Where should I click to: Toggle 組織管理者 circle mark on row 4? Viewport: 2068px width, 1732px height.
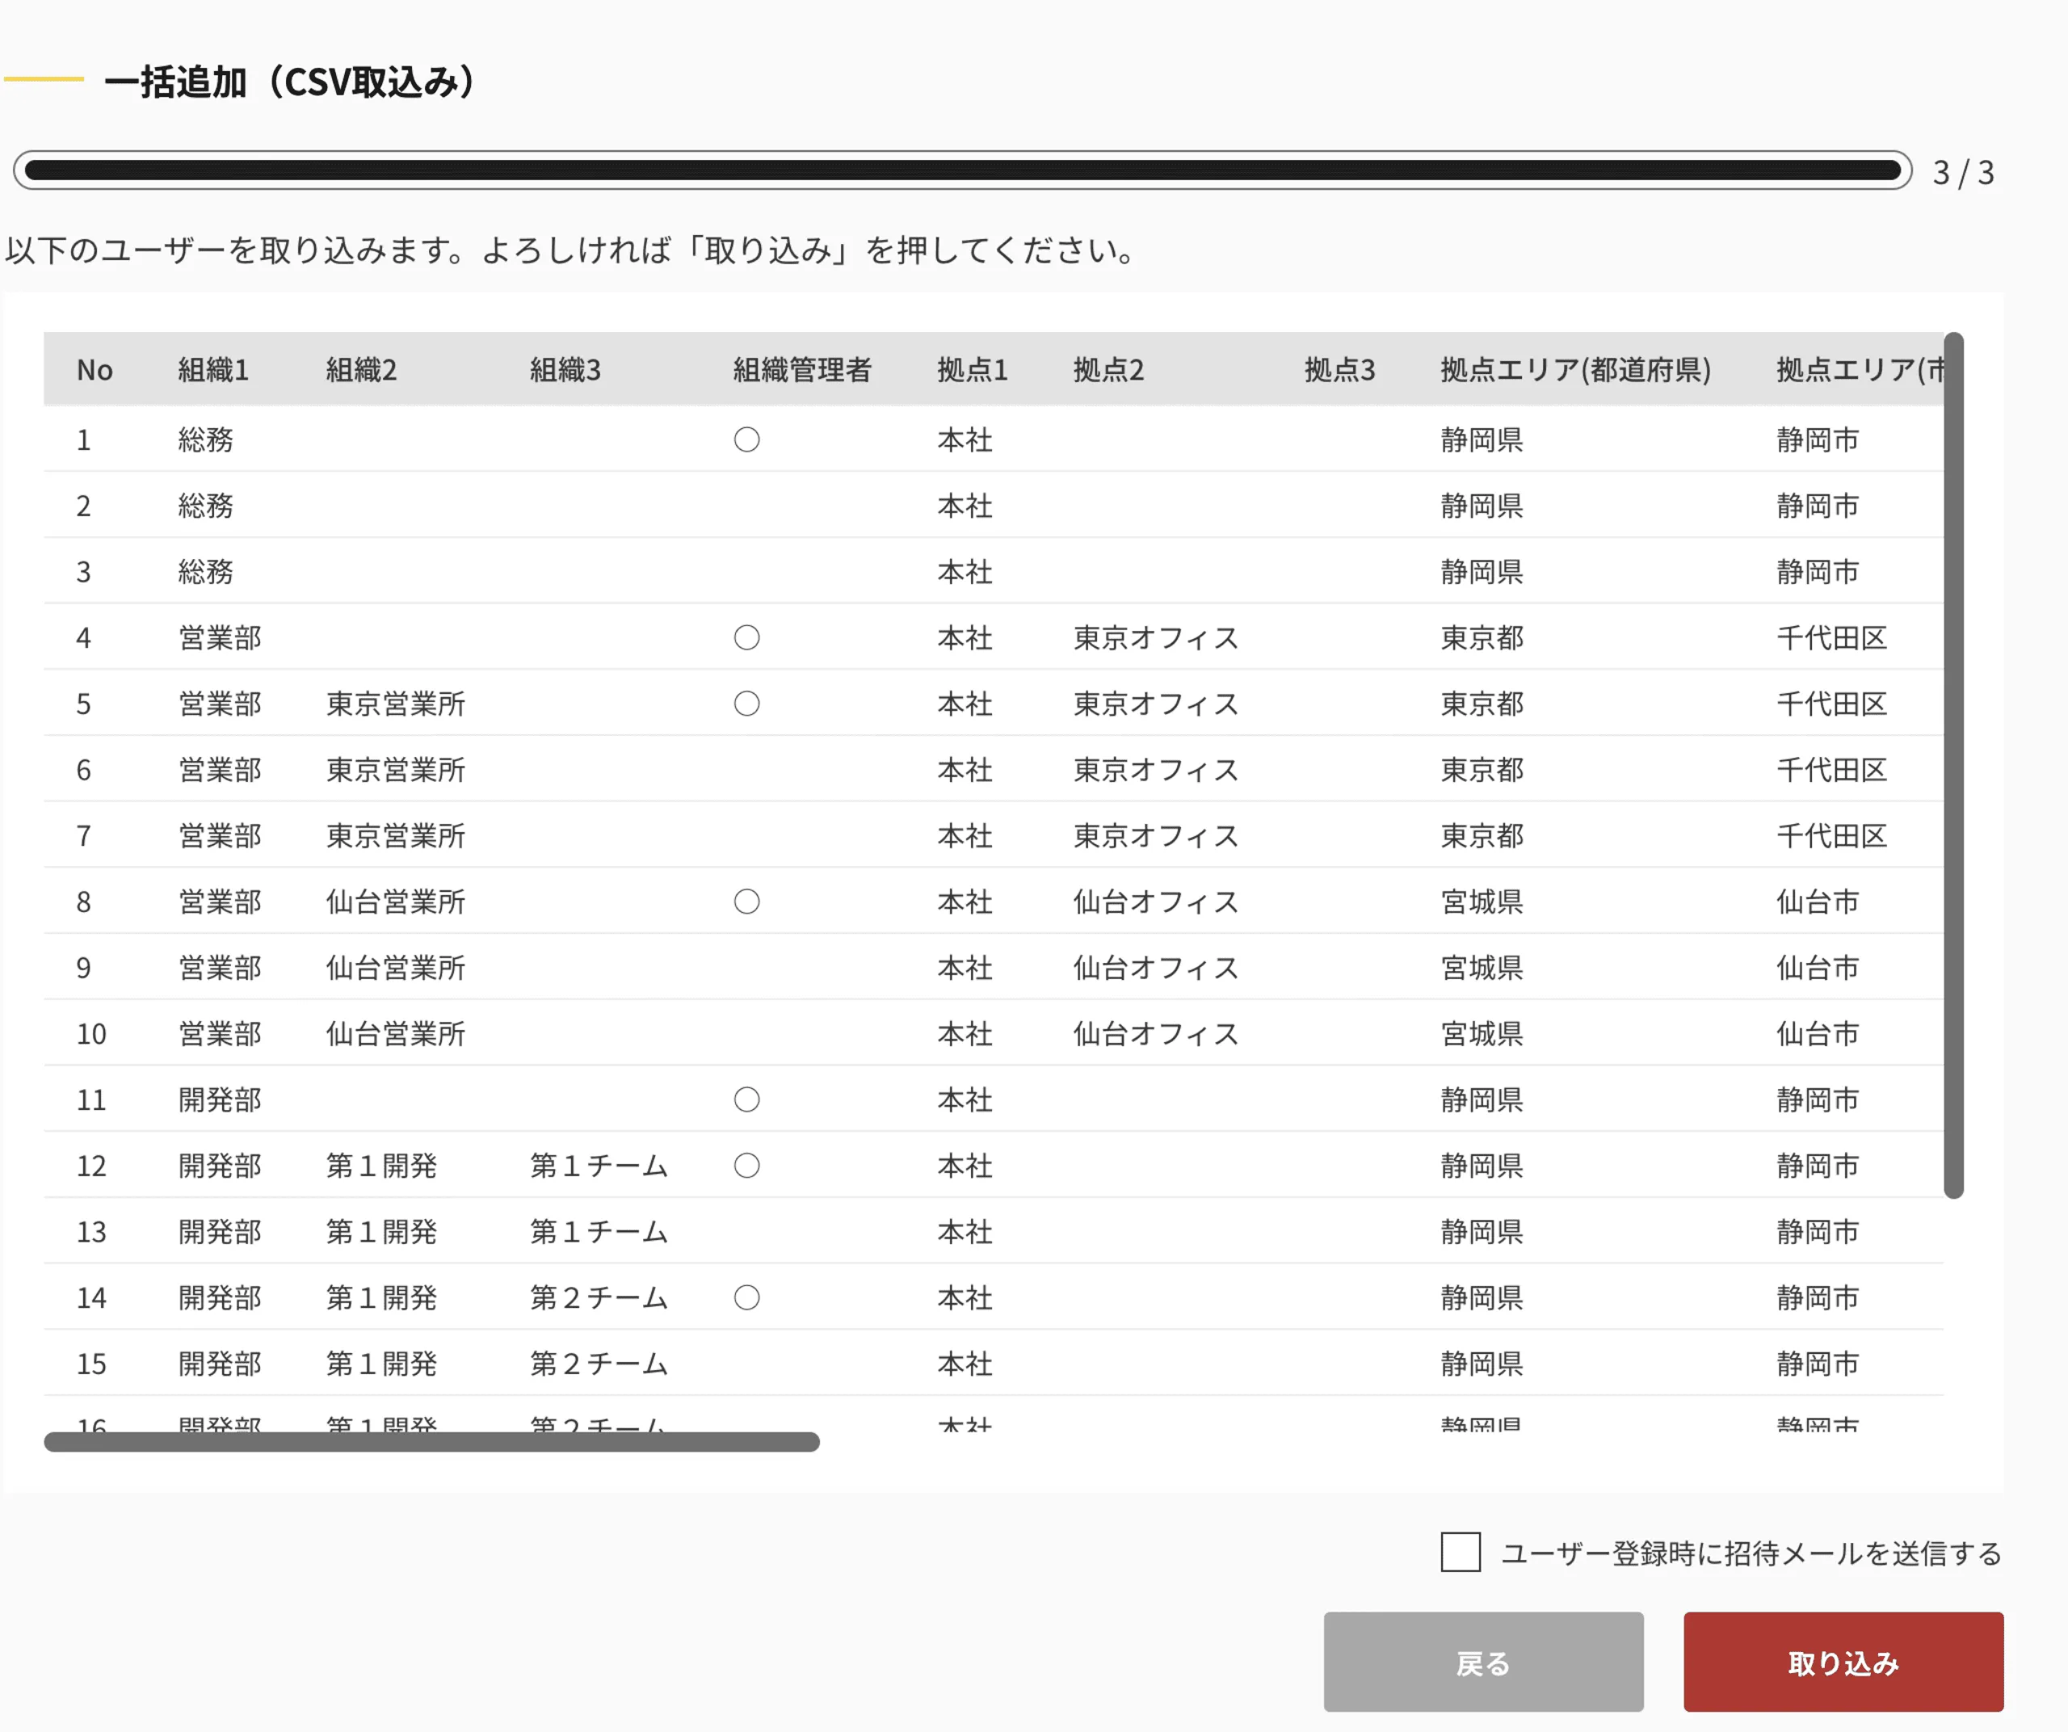[x=746, y=637]
